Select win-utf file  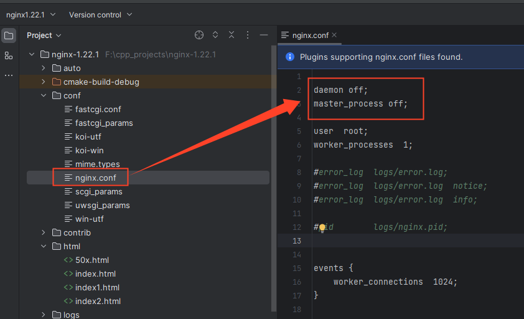click(89, 219)
